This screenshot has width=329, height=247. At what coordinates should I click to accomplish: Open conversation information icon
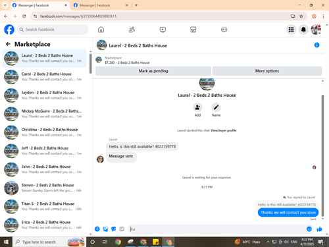tap(316, 45)
